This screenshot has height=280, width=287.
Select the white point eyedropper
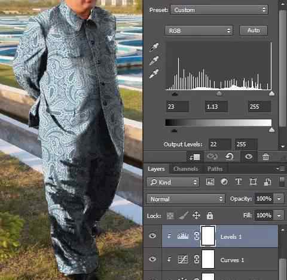click(154, 73)
